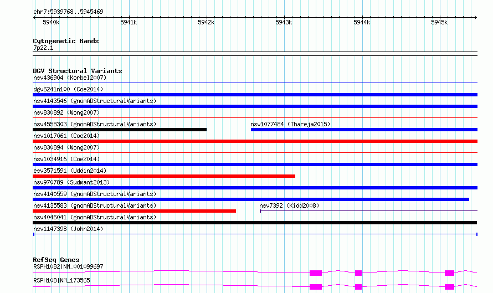This screenshot has height=293, width=493.
Task: Click the blue dgv6241n100 variant bar
Action: pyautogui.click(x=255, y=95)
